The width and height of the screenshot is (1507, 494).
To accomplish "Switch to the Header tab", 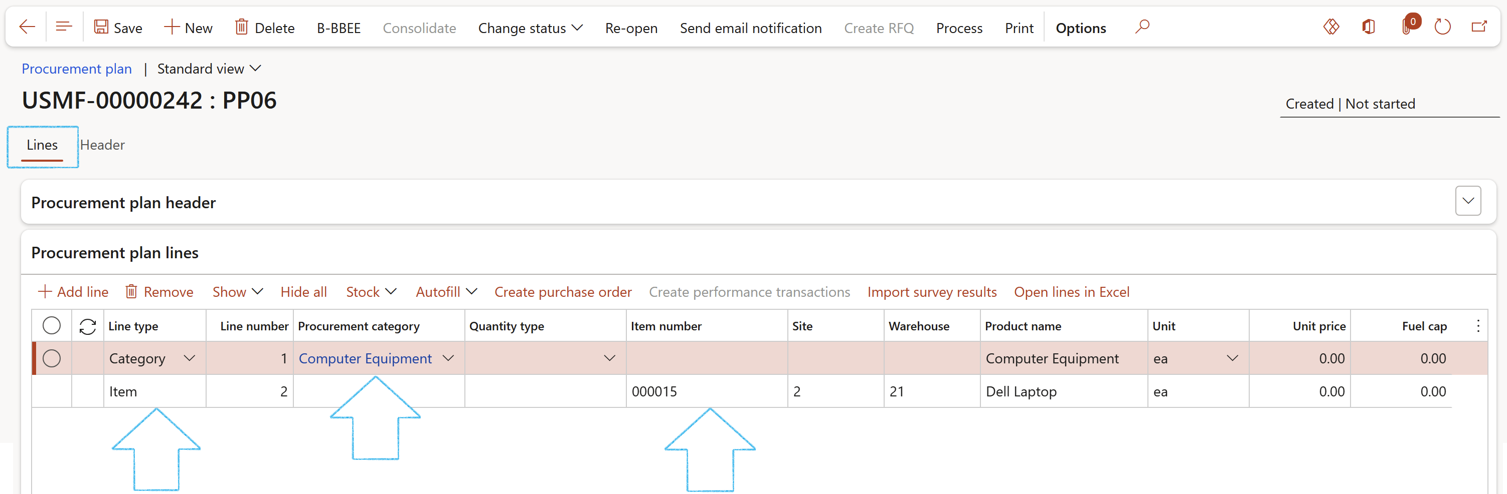I will click(102, 145).
